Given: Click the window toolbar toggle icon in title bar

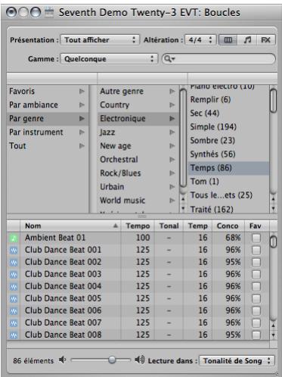Looking at the screenshot, I should point(49,12).
